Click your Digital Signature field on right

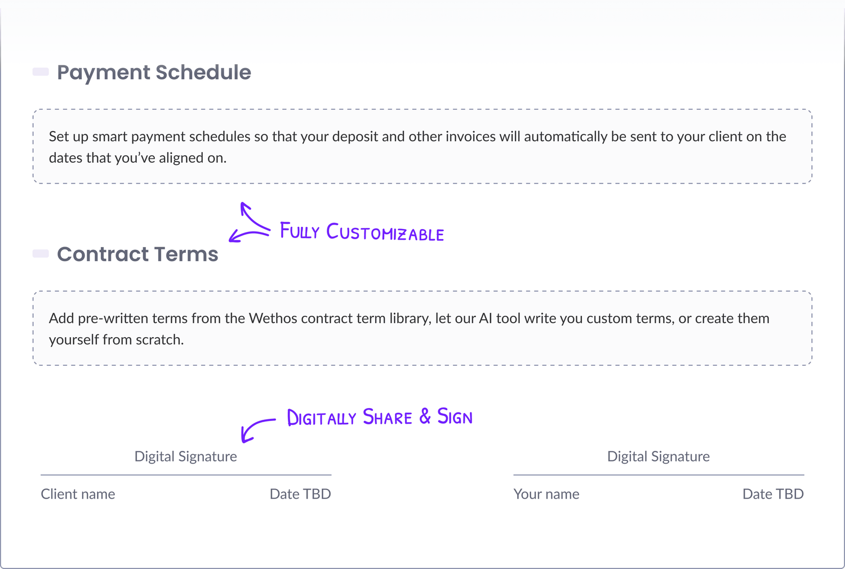[x=659, y=456]
